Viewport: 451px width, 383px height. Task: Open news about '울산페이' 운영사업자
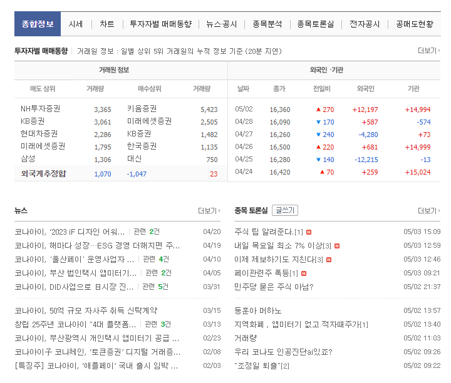[x=74, y=259]
